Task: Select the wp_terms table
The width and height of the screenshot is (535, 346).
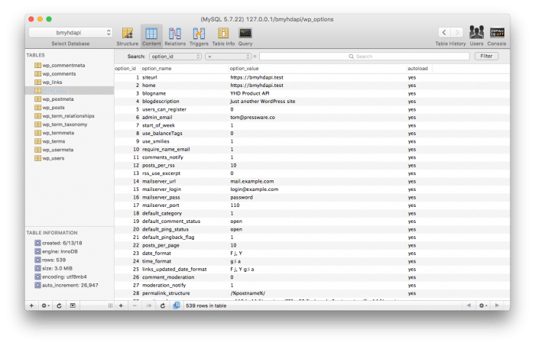Action: click(53, 141)
